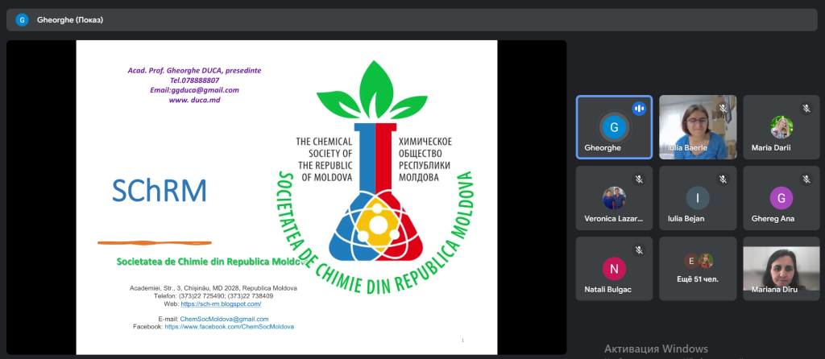
Task: Click muted mic icon on Veronica Lazar tile
Action: [x=639, y=179]
